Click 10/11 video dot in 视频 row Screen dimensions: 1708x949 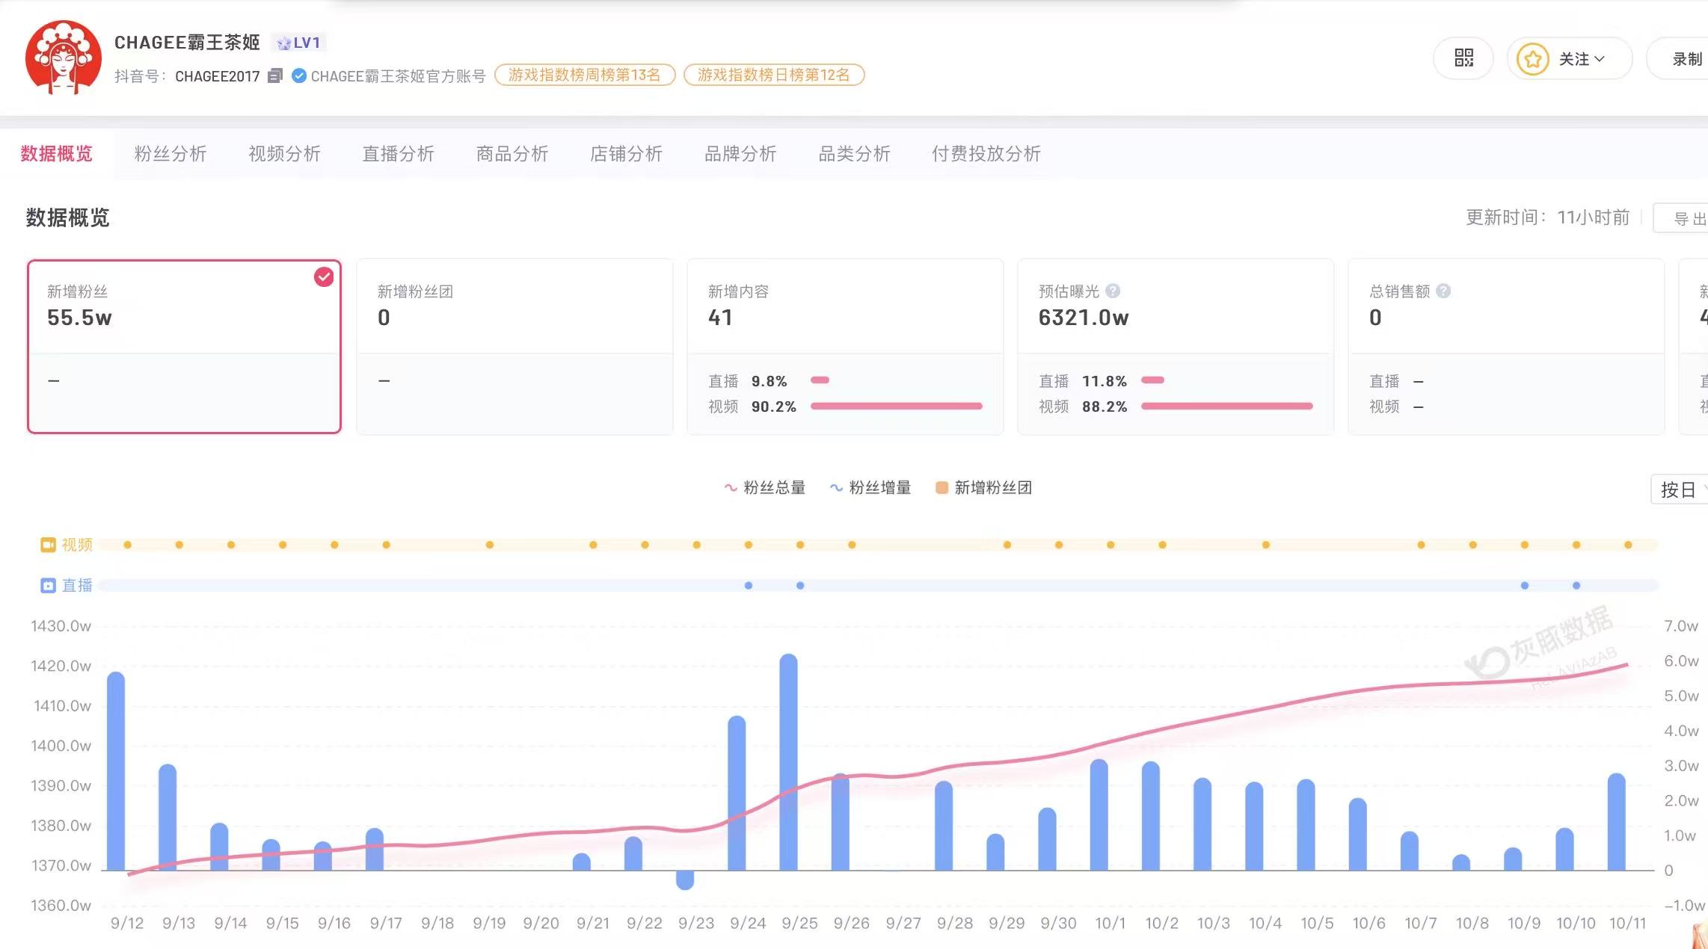pos(1628,545)
